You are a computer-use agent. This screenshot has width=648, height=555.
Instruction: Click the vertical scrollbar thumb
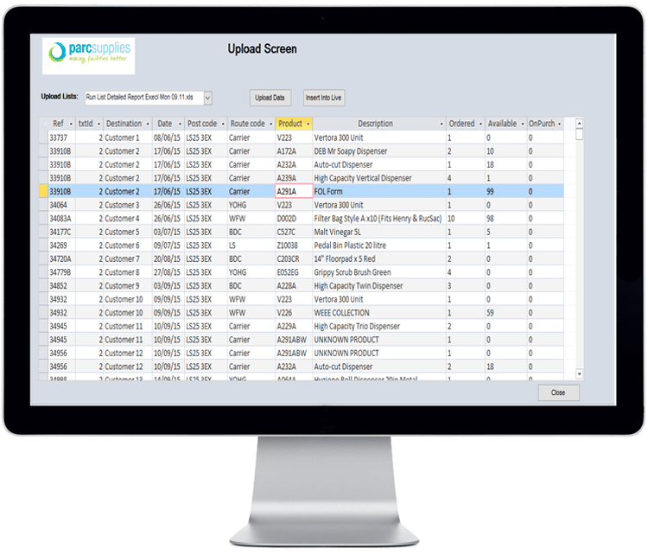580,134
